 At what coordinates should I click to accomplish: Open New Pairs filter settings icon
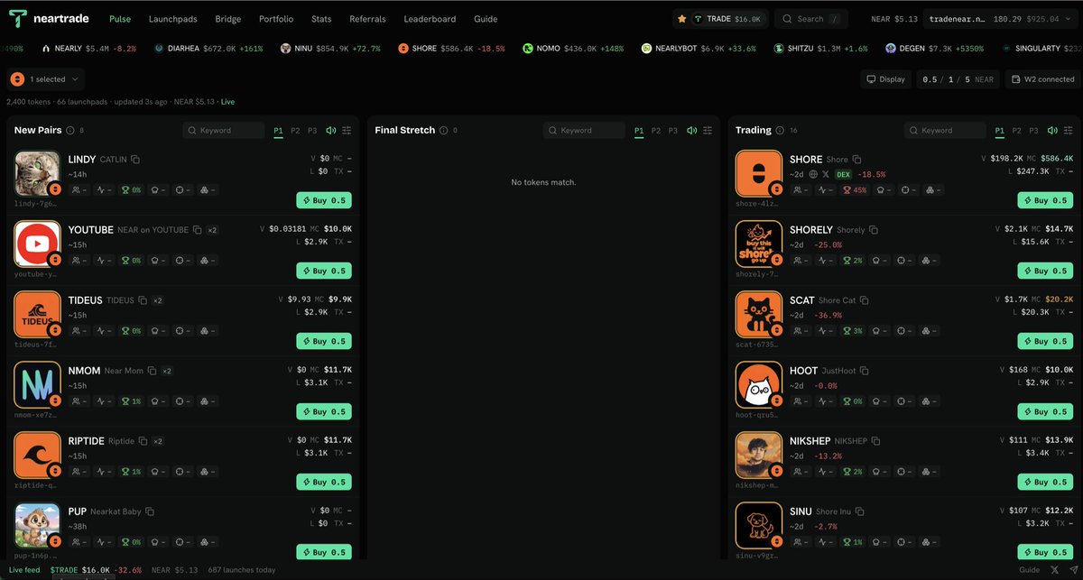tap(347, 131)
